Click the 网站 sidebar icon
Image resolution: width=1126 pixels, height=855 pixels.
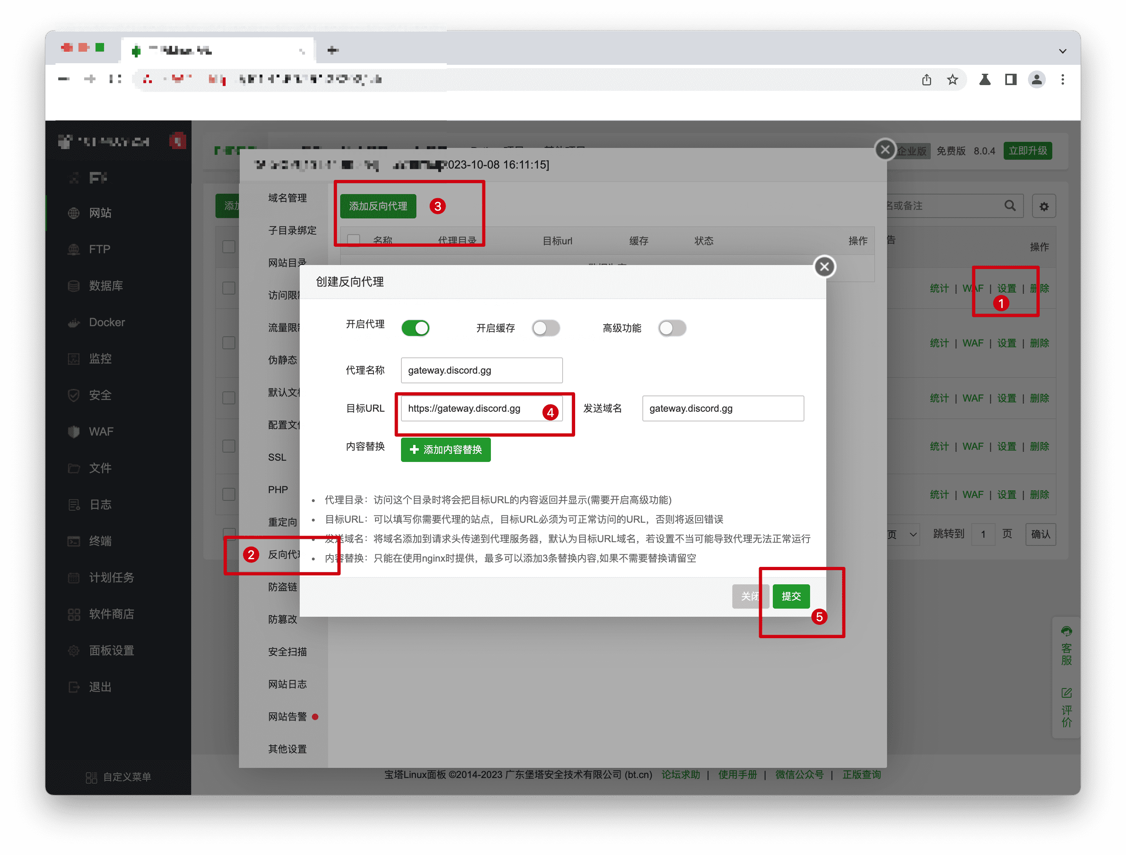(x=74, y=213)
